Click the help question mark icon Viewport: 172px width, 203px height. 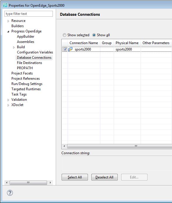click(x=10, y=193)
